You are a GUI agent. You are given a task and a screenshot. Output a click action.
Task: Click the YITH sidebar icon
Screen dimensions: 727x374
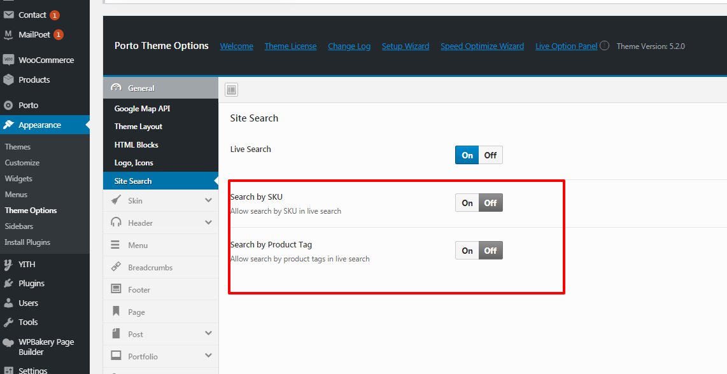(8, 265)
